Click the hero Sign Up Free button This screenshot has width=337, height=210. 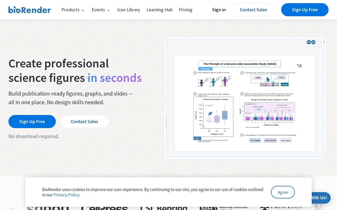point(32,122)
